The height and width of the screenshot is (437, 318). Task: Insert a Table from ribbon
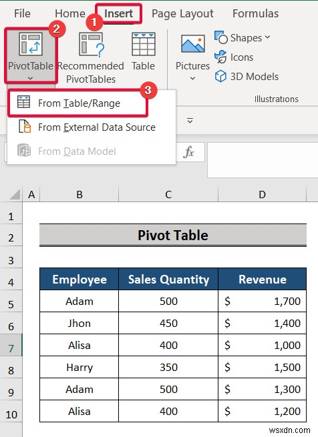(x=143, y=52)
